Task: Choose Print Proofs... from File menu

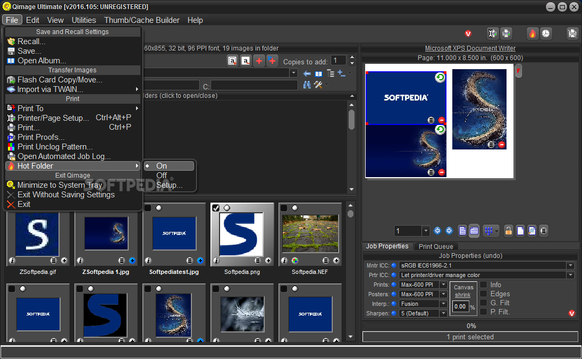Action: [73, 137]
